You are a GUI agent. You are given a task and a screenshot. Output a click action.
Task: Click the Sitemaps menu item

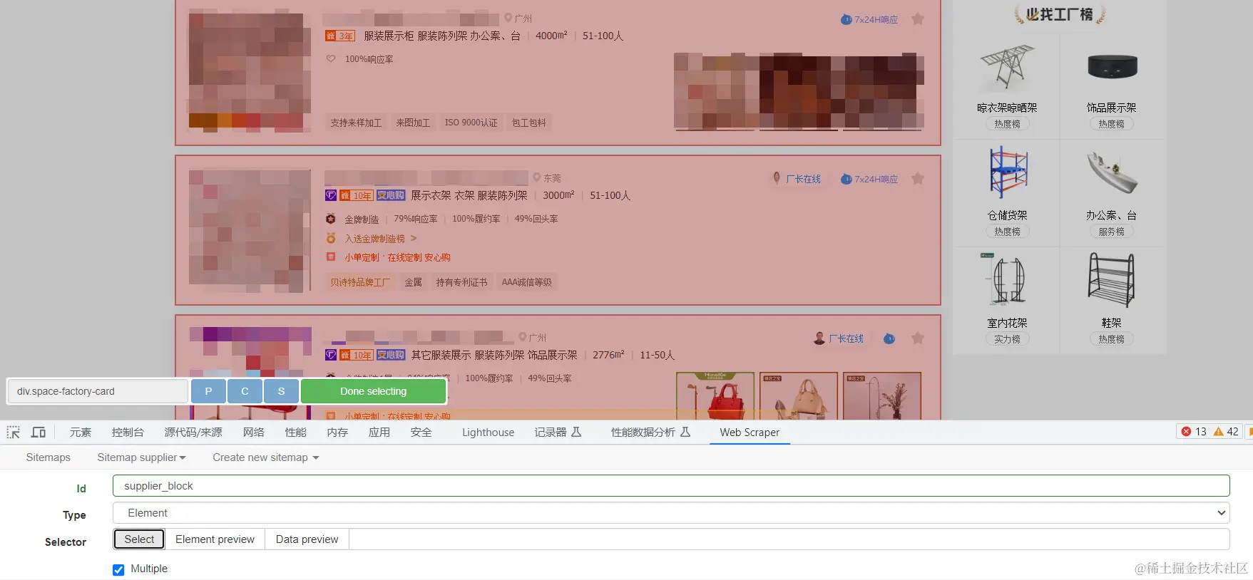point(48,457)
